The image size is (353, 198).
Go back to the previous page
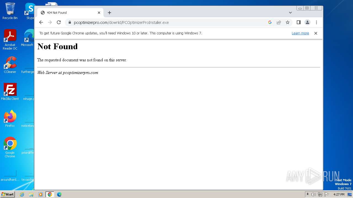click(41, 23)
